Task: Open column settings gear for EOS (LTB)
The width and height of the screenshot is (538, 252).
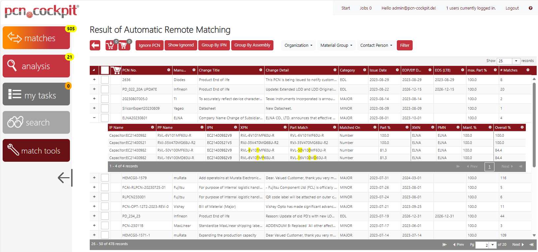Action: coord(462,70)
